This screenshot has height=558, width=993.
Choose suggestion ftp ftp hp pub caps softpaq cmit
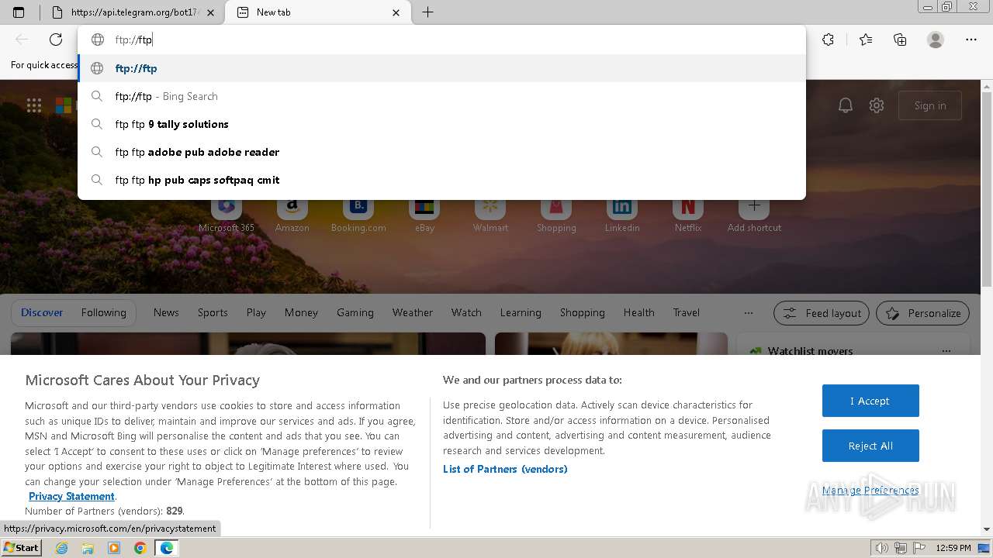[x=442, y=180]
